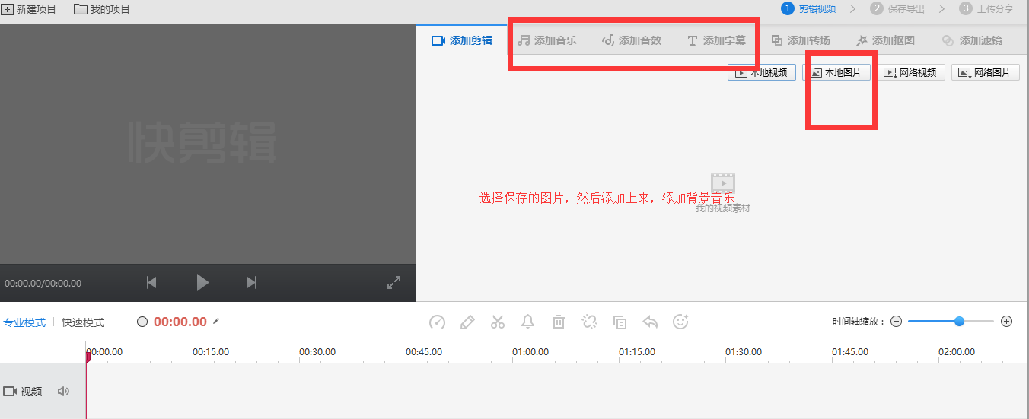Click the smiley face sticker icon
The width and height of the screenshot is (1029, 419).
coord(680,322)
